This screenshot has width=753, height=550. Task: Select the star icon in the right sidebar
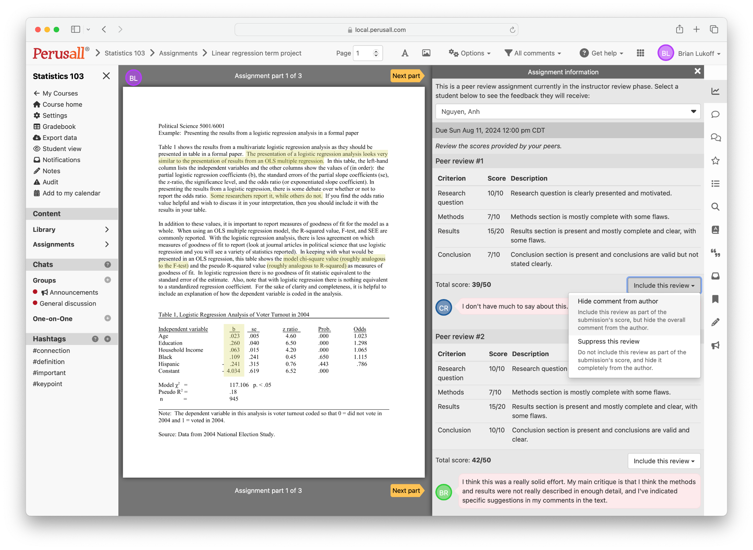(x=715, y=161)
